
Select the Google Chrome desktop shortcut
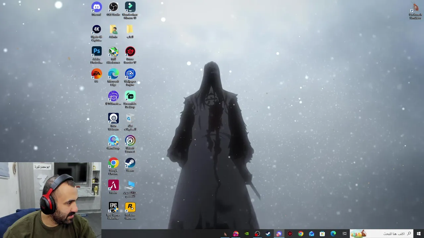click(x=113, y=167)
